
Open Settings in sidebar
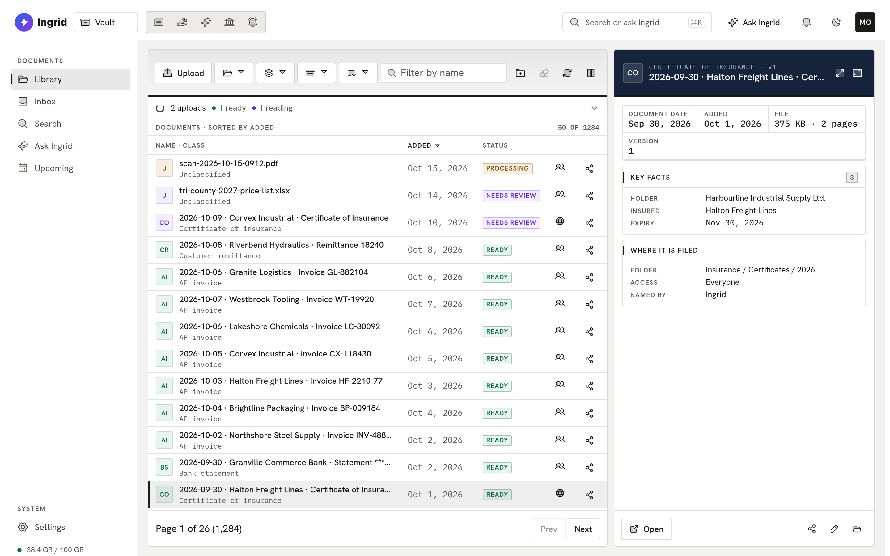pyautogui.click(x=70, y=527)
